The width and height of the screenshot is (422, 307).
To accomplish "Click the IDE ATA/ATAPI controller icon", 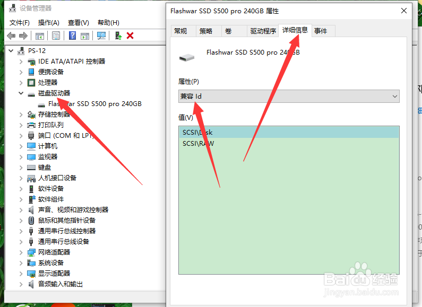I will point(31,62).
